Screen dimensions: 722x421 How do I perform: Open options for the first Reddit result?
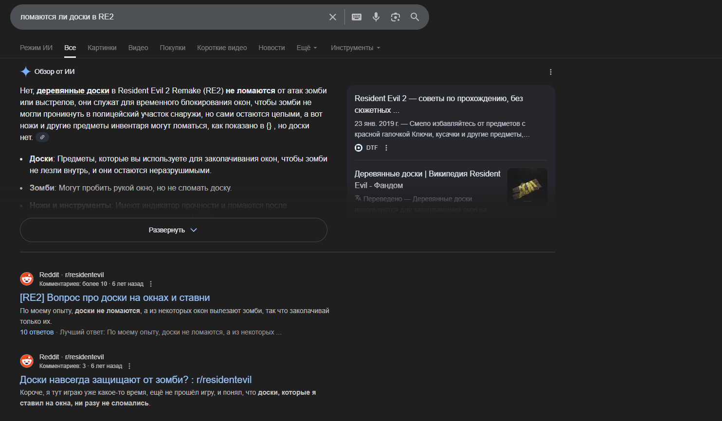click(151, 284)
